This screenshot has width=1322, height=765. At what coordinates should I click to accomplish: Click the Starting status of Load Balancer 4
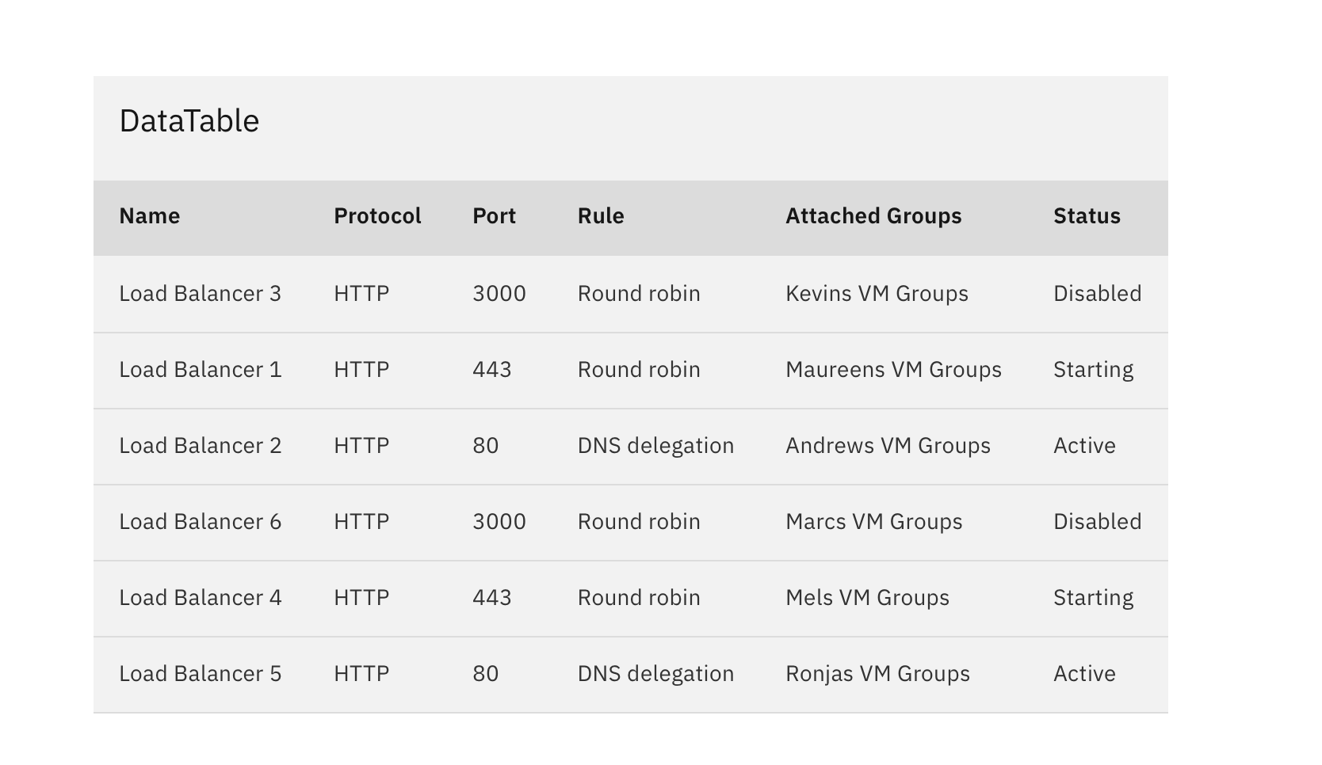click(1093, 598)
